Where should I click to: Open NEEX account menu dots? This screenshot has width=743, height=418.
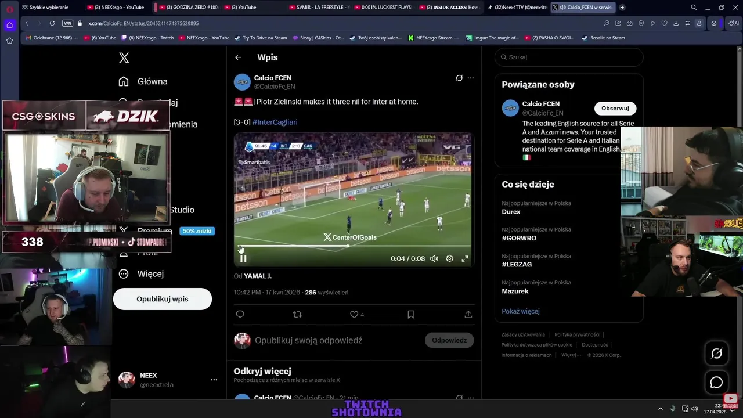point(214,380)
